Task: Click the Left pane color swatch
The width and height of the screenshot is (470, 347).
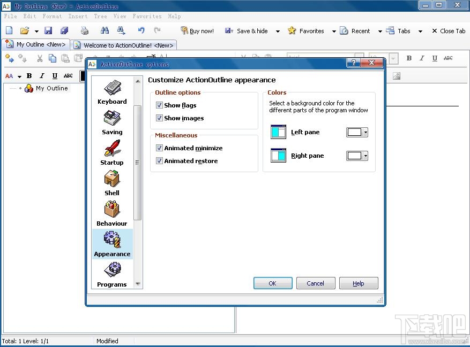Action: click(x=355, y=132)
